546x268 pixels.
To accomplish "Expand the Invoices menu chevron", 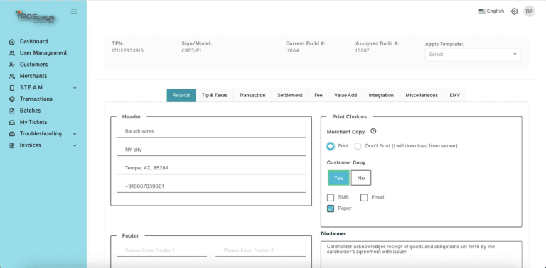I will pos(75,145).
